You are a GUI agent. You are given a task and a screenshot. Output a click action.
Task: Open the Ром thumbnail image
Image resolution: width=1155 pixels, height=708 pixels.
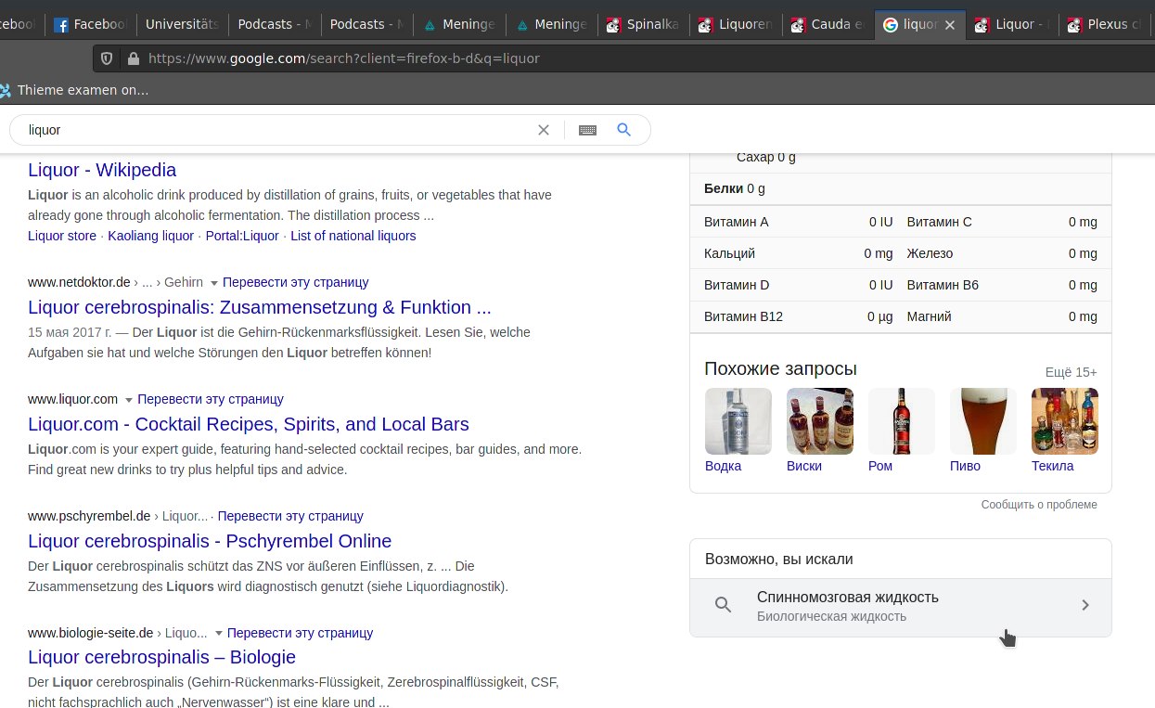(902, 421)
